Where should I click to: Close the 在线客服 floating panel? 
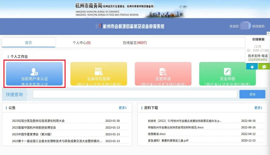click(x=268, y=33)
